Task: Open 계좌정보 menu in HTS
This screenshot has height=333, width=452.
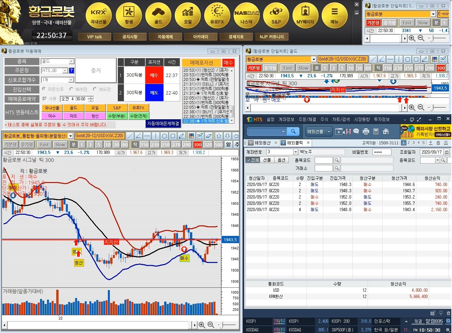Action: coord(287,119)
